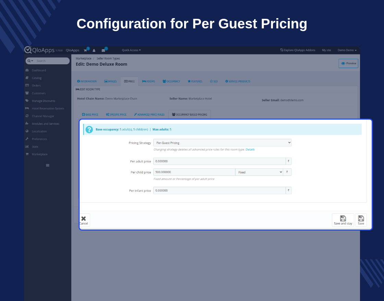
Task: Click the Marketplace cart icon in sidebar
Action: pos(27,154)
